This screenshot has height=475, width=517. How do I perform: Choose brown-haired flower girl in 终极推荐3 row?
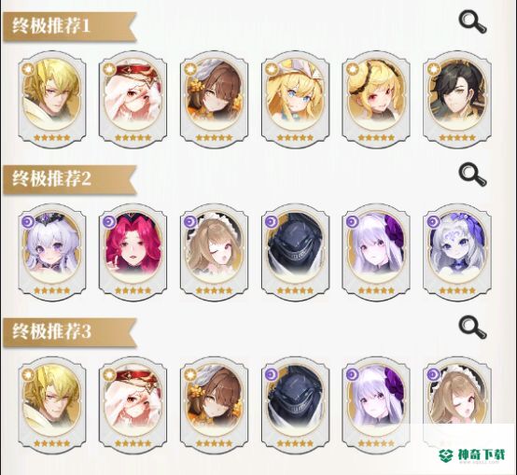coord(214,405)
